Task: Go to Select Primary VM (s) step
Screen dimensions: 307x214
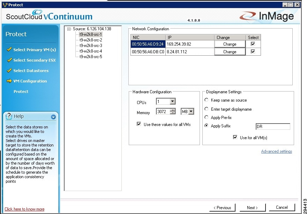Action: click(x=35, y=50)
